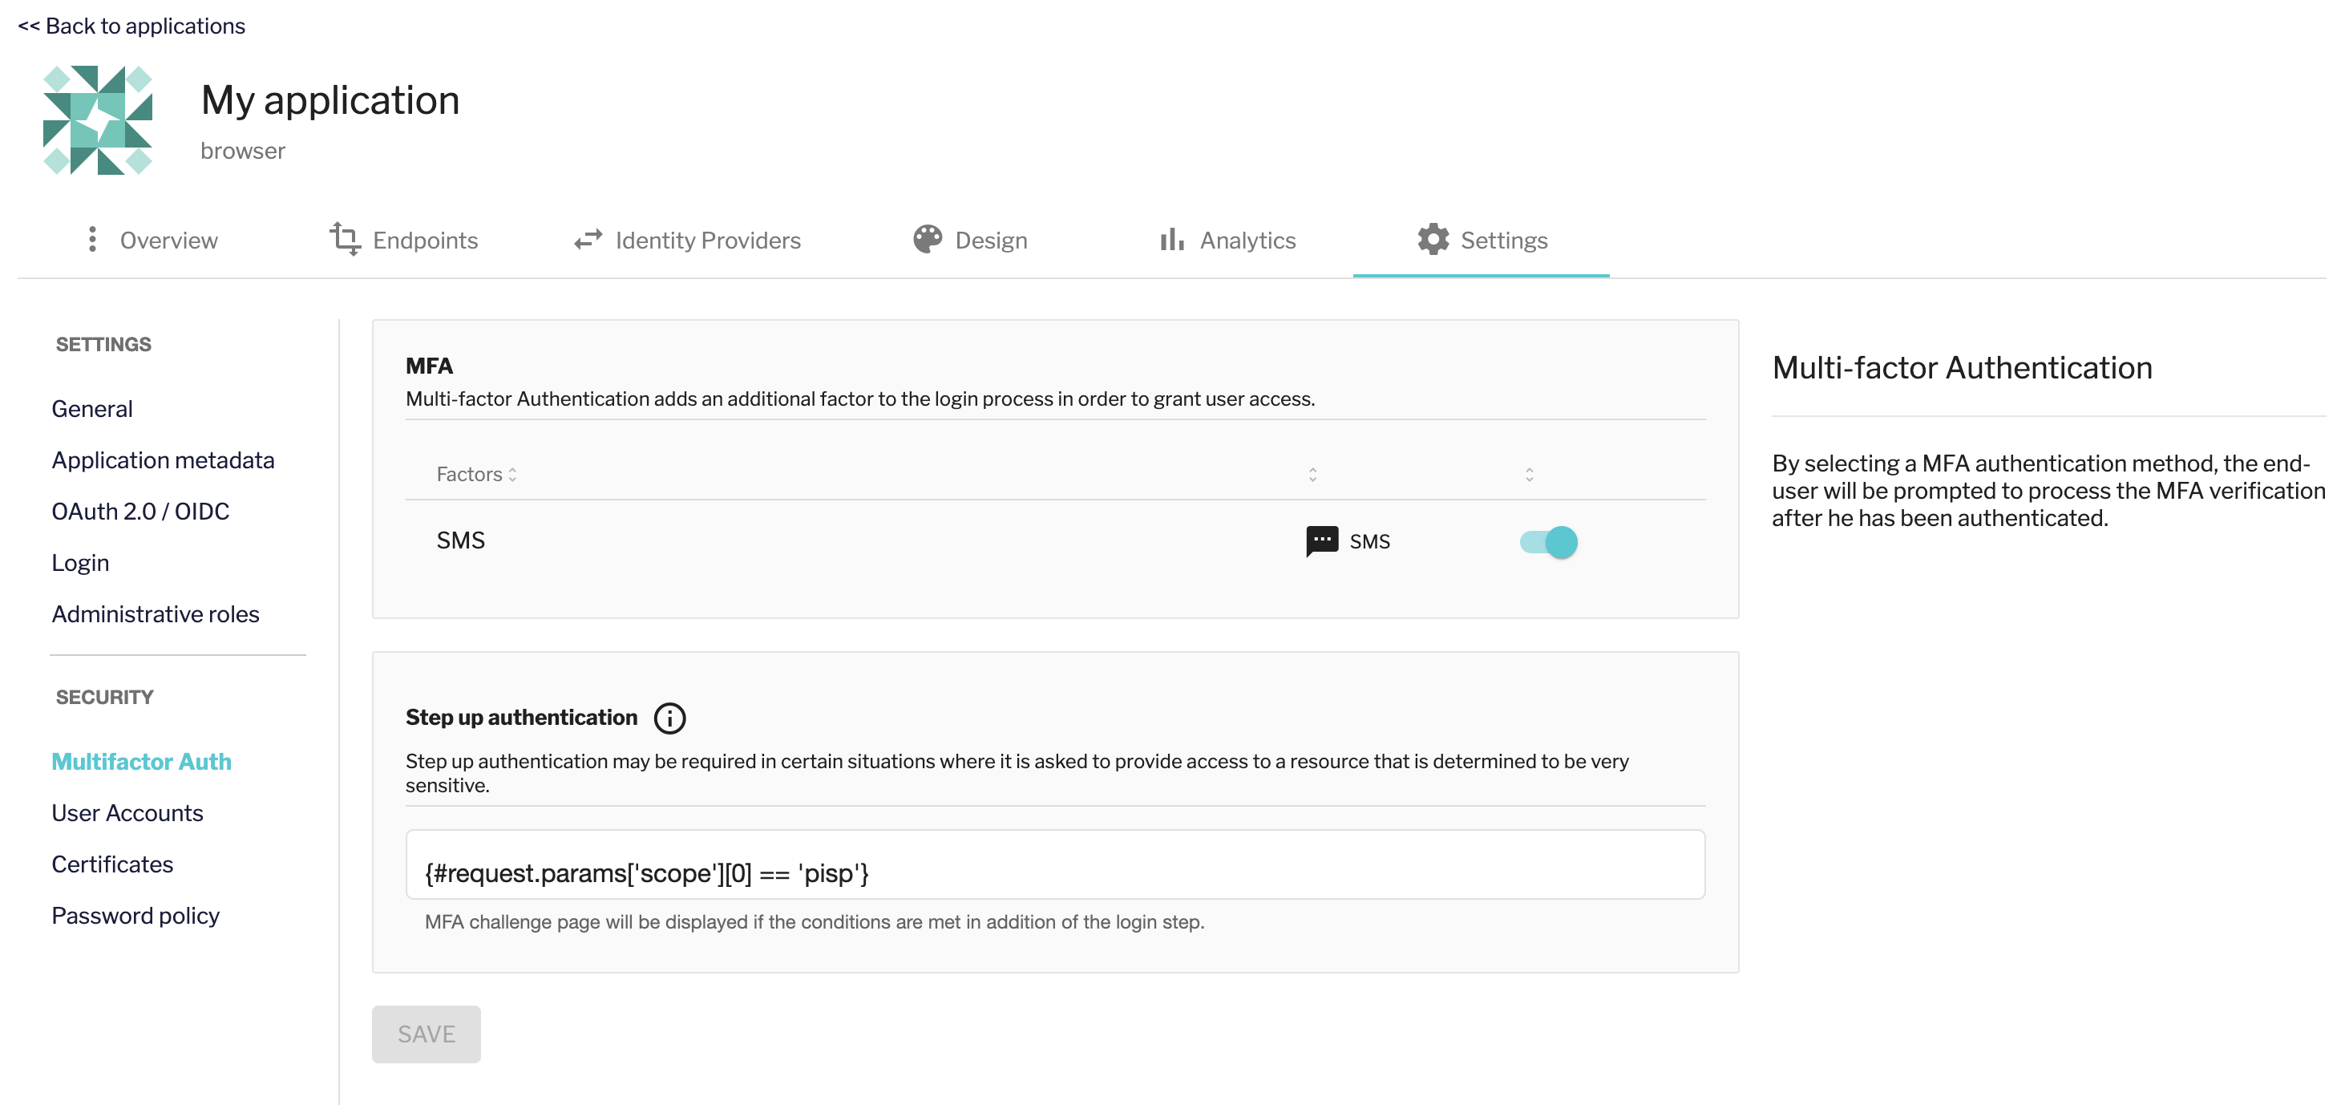
Task: Navigate to OAuth 2.0 / OIDC settings
Action: [x=139, y=512]
